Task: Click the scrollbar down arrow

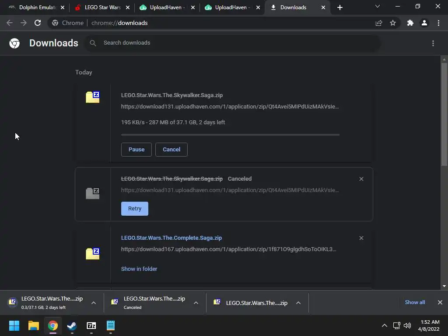Action: click(x=444, y=286)
